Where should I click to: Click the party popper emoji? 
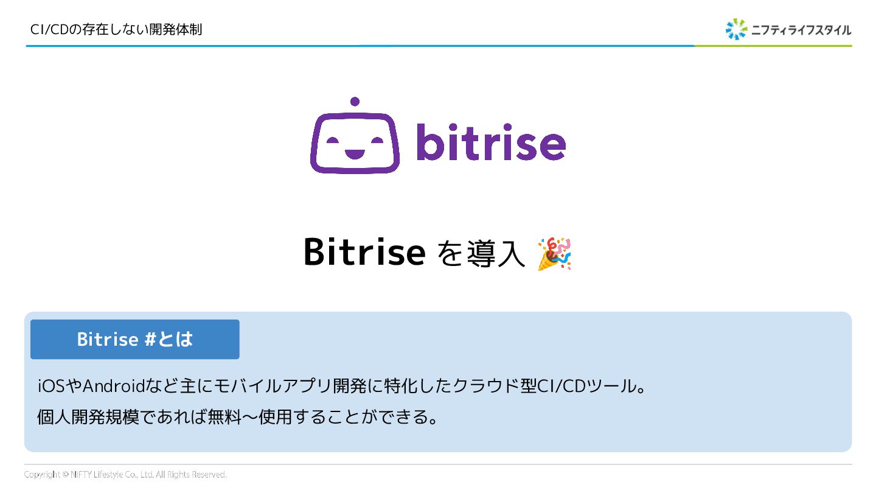pyautogui.click(x=554, y=254)
